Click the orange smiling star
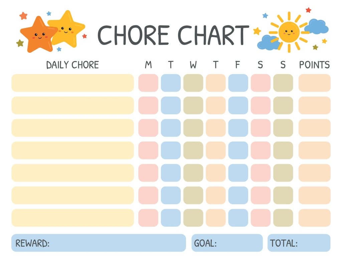 coord(38,35)
